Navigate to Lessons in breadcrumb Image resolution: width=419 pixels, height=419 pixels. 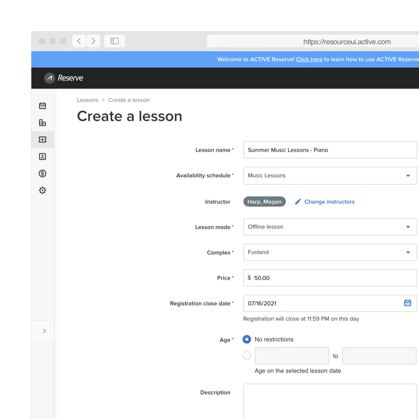[87, 100]
